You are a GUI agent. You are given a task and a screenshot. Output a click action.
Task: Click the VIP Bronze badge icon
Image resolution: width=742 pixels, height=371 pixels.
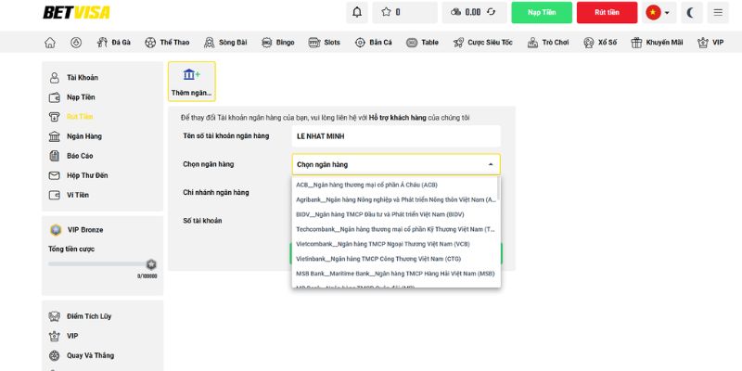point(55,229)
